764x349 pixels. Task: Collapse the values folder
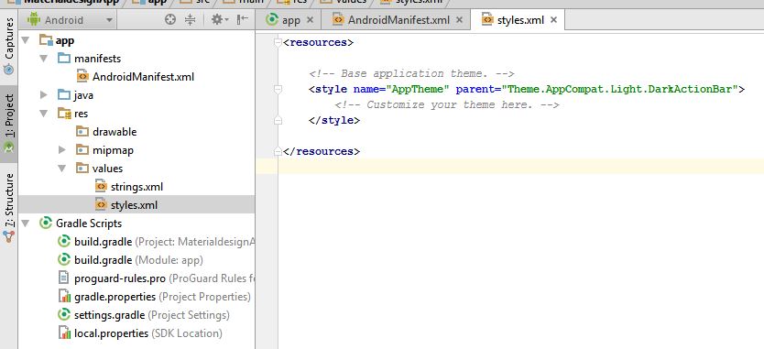(62, 169)
